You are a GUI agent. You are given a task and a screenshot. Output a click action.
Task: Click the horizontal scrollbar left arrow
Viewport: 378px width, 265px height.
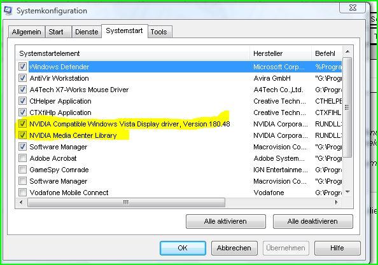click(x=21, y=203)
